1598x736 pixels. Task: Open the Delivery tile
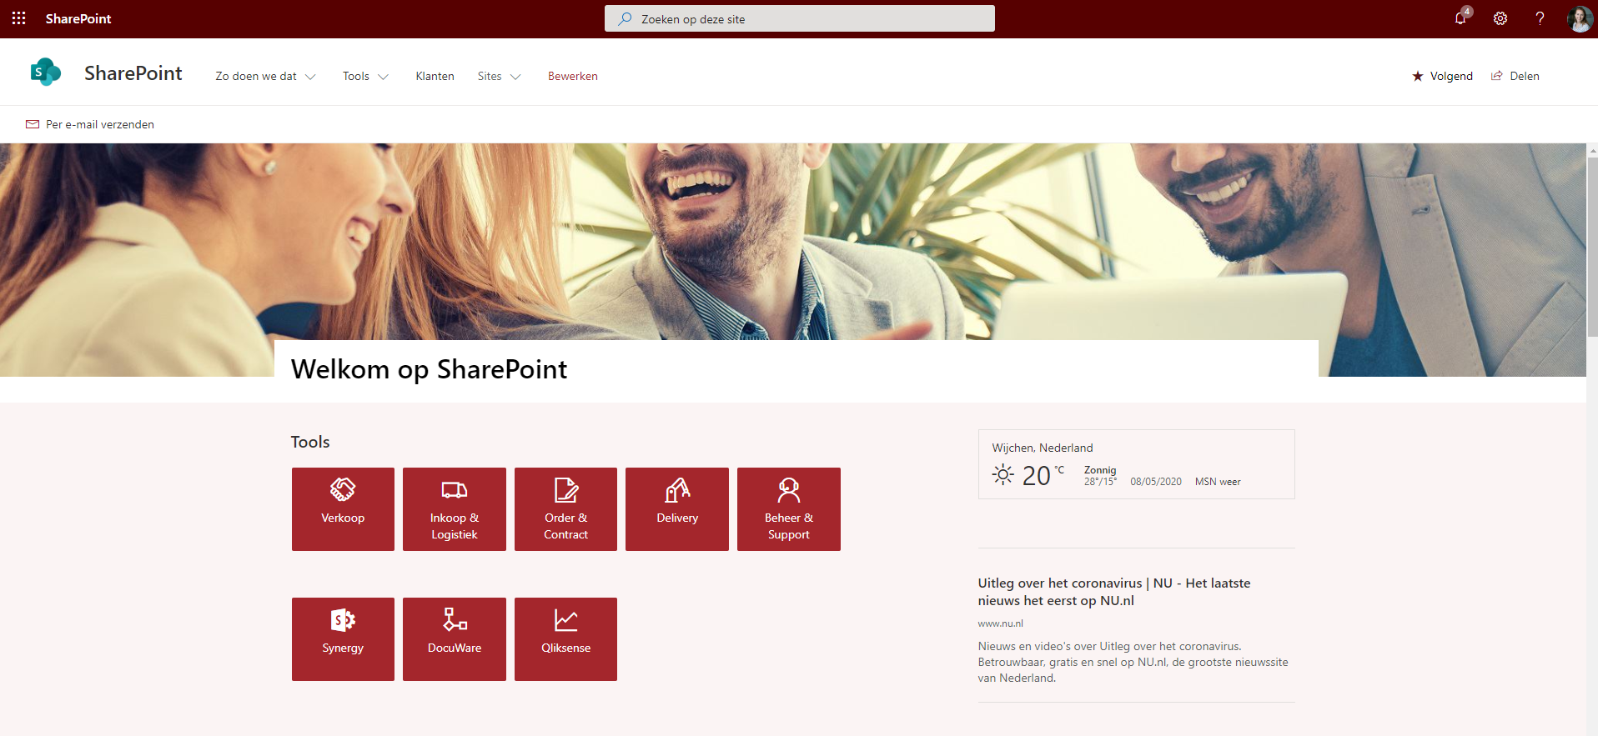click(677, 508)
